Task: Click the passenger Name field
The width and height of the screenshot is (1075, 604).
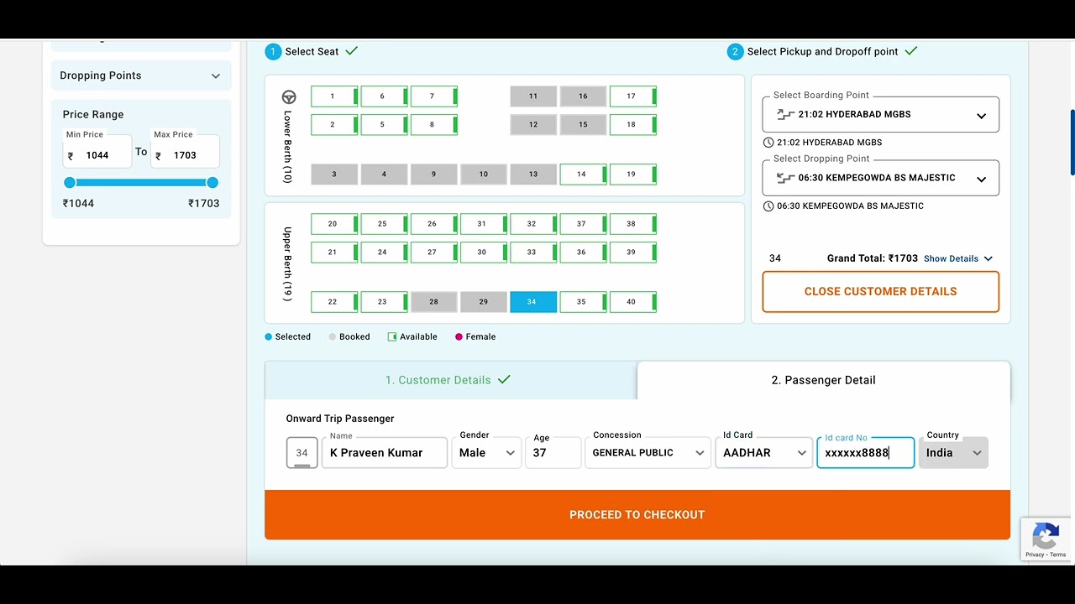Action: coord(385,453)
